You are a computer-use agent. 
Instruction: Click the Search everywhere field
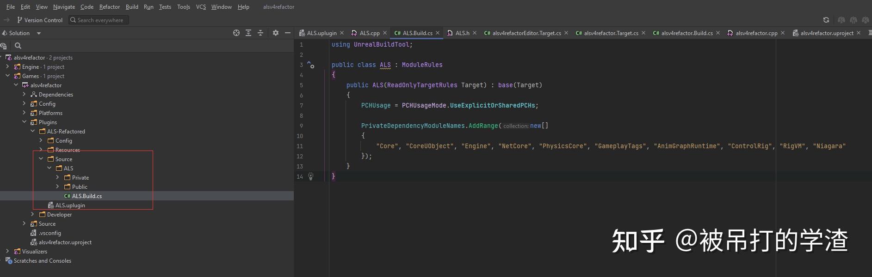point(99,20)
